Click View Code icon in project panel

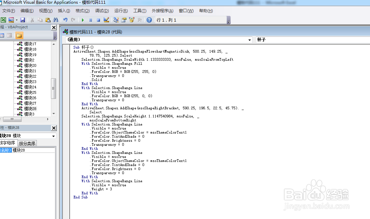(2, 36)
